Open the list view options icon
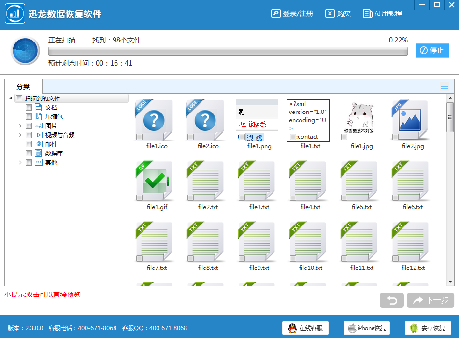The width and height of the screenshot is (459, 338). point(445,86)
